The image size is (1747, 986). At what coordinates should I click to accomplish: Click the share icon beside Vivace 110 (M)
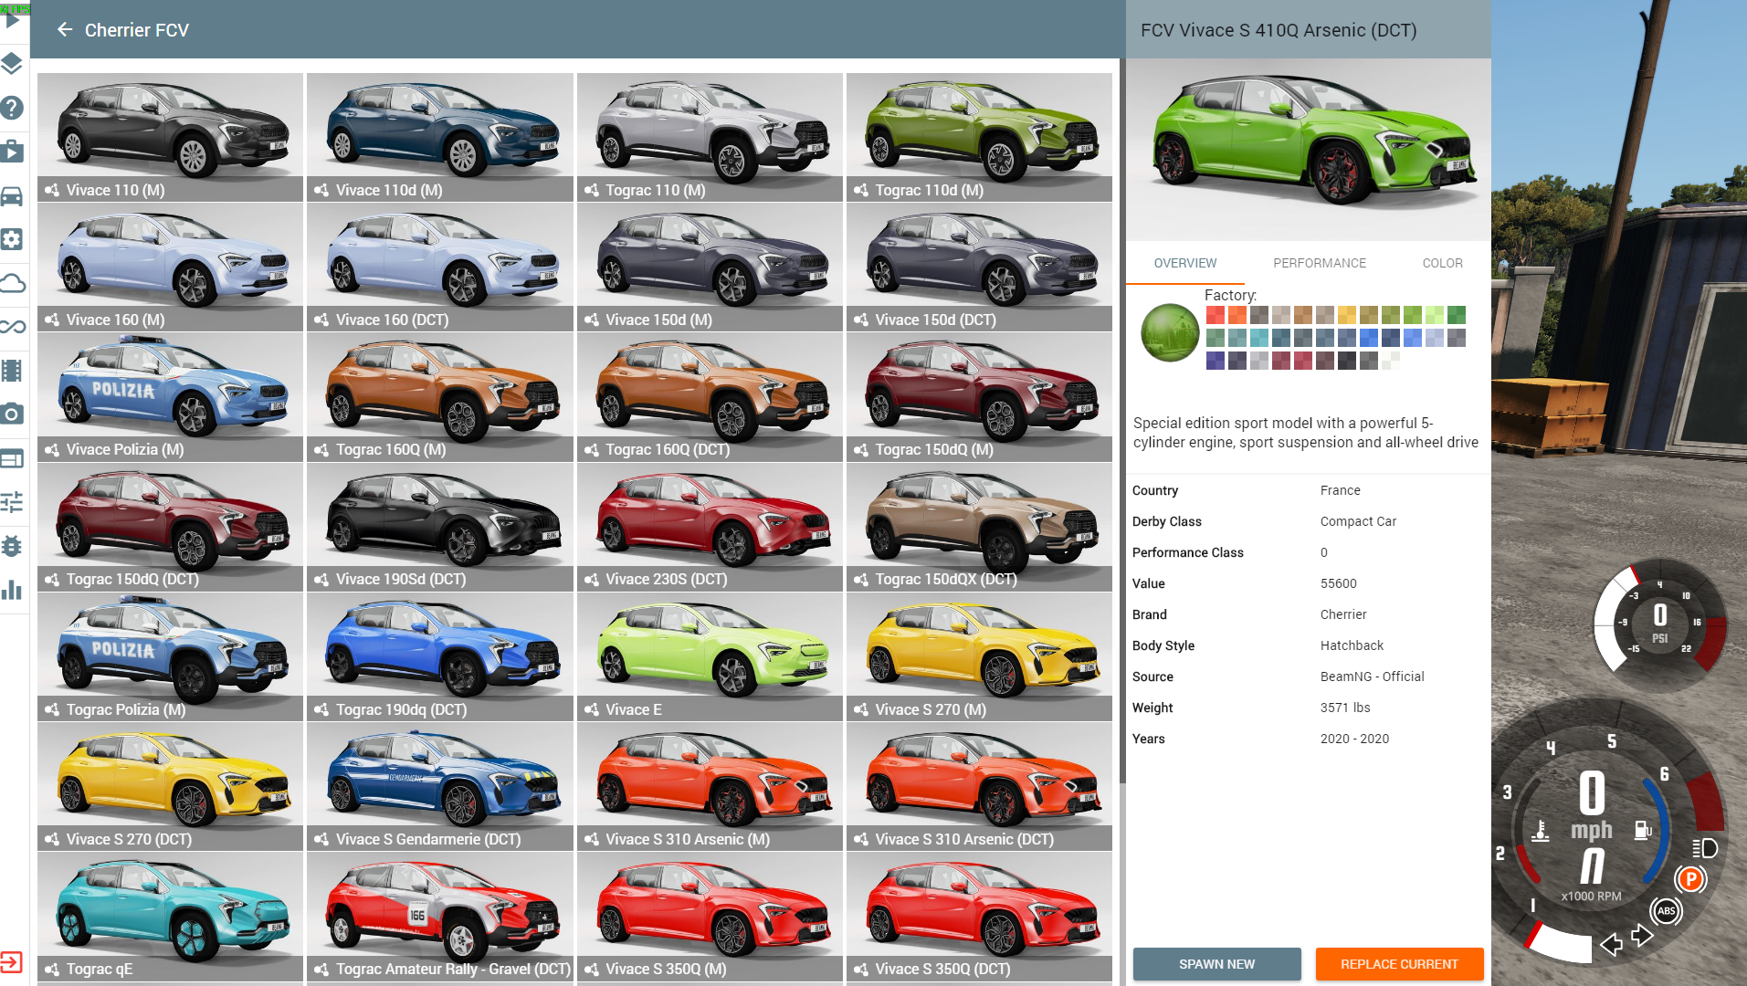52,190
